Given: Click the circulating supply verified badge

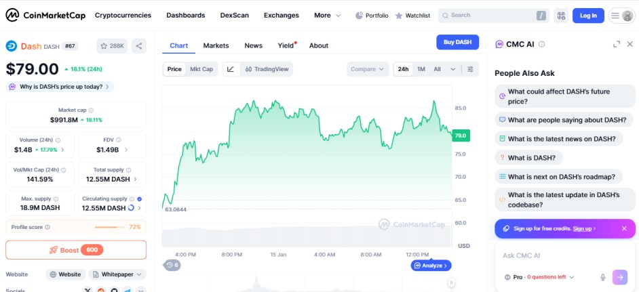Looking at the screenshot, I should [139, 199].
